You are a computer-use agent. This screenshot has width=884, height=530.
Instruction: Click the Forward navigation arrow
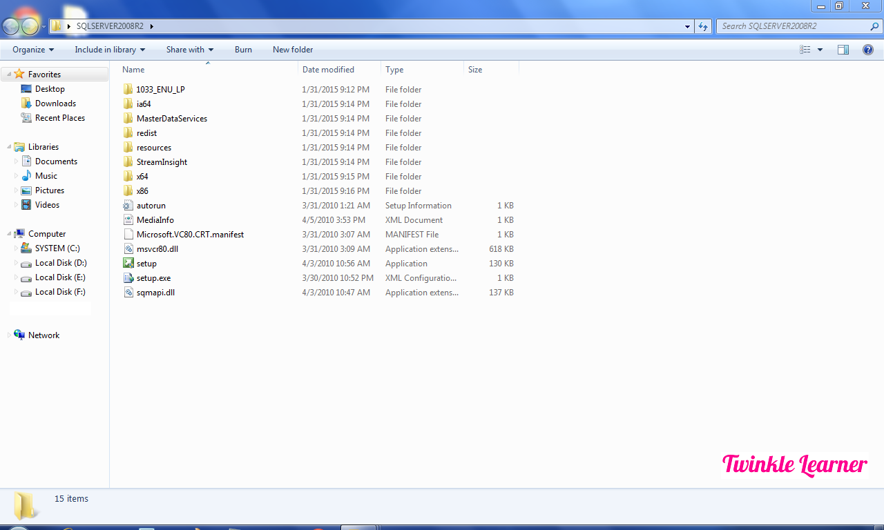[x=30, y=26]
